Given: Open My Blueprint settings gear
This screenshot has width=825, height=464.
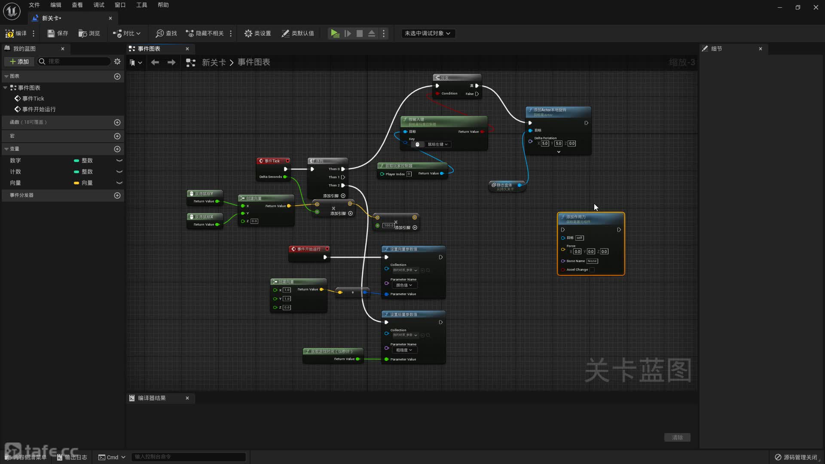Looking at the screenshot, I should point(117,61).
